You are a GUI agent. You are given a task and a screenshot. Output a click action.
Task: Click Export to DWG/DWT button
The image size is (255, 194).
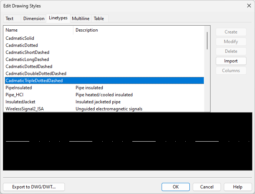point(34,187)
